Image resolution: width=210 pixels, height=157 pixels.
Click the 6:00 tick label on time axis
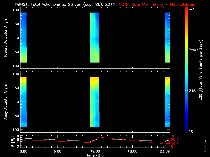(x=57, y=151)
